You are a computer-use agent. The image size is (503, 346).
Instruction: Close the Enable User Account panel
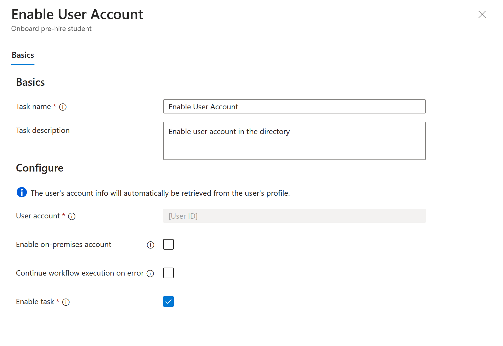[482, 14]
